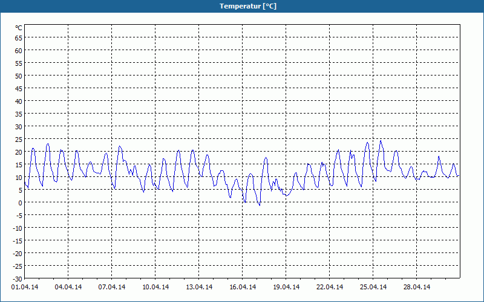Click the 65 y-axis label

point(19,38)
